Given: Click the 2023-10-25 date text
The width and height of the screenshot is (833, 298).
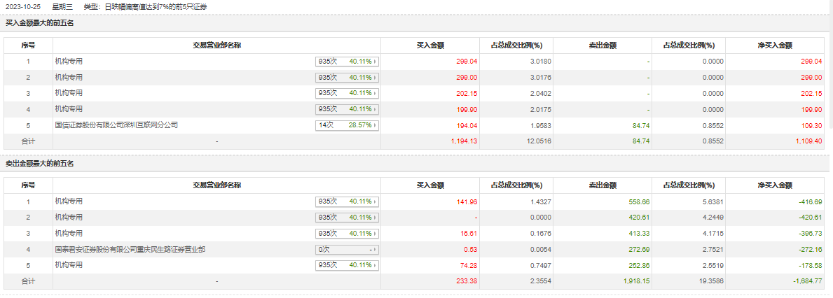Looking at the screenshot, I should point(20,6).
